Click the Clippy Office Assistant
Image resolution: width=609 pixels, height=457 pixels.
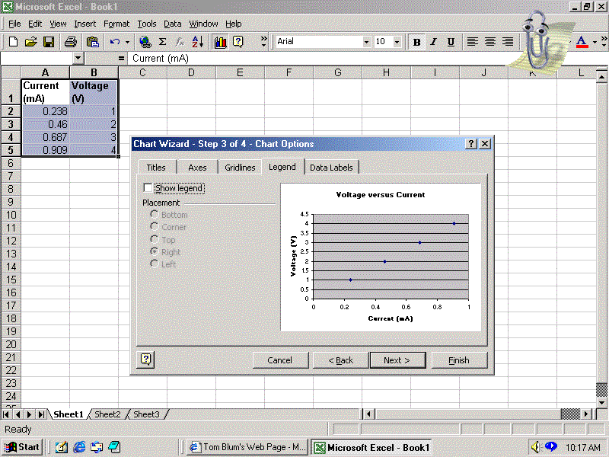(539, 43)
